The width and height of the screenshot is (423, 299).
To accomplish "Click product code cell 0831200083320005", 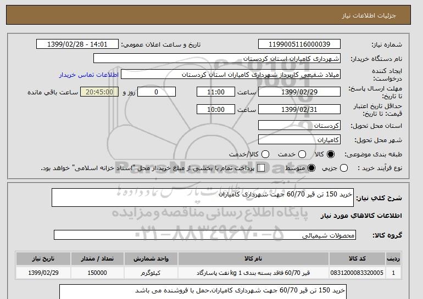I will pos(357,273).
